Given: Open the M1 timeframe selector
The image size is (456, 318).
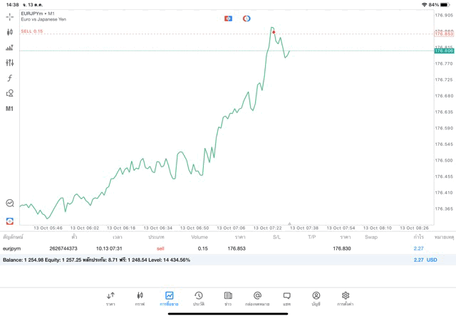Looking at the screenshot, I should click(9, 109).
